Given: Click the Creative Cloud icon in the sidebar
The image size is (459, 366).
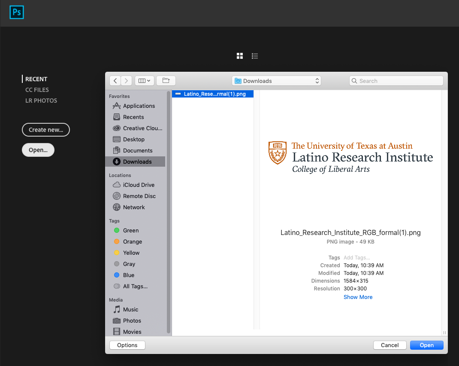Looking at the screenshot, I should pyautogui.click(x=117, y=128).
